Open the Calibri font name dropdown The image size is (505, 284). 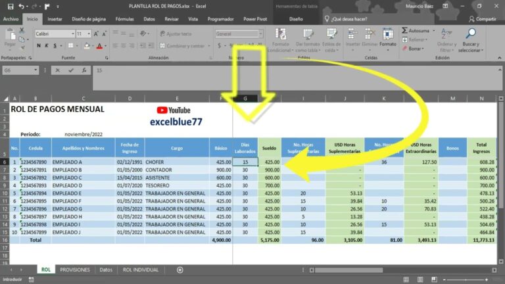pyautogui.click(x=73, y=34)
